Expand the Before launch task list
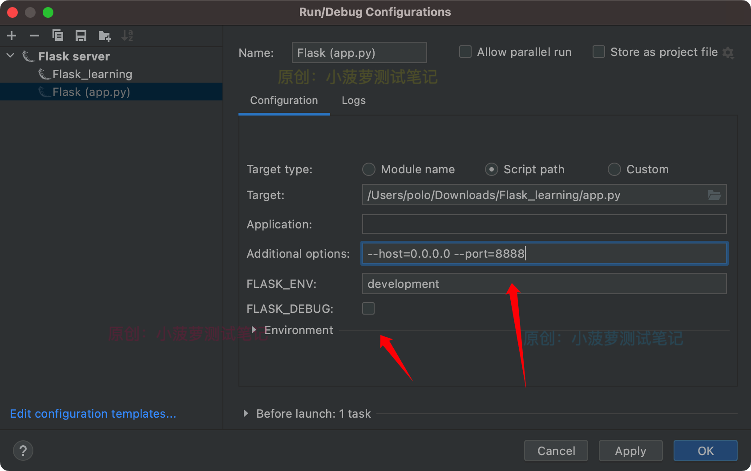The width and height of the screenshot is (751, 471). pyautogui.click(x=246, y=413)
